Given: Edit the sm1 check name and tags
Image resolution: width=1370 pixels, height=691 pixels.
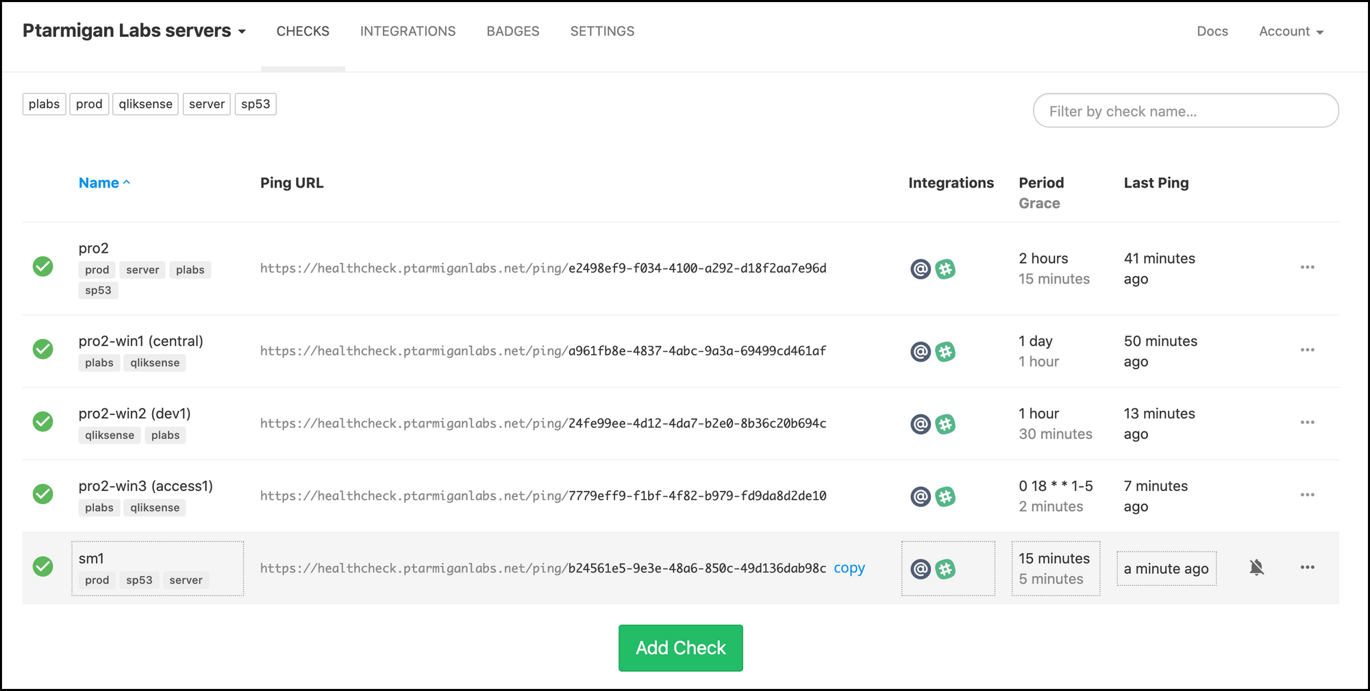Looking at the screenshot, I should [158, 568].
